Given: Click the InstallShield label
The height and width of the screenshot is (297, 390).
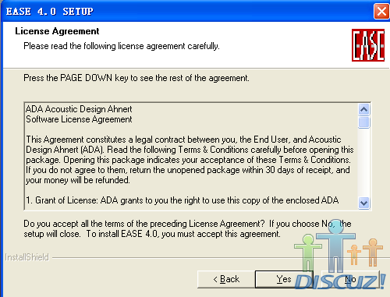Looking at the screenshot, I should pos(27,257).
